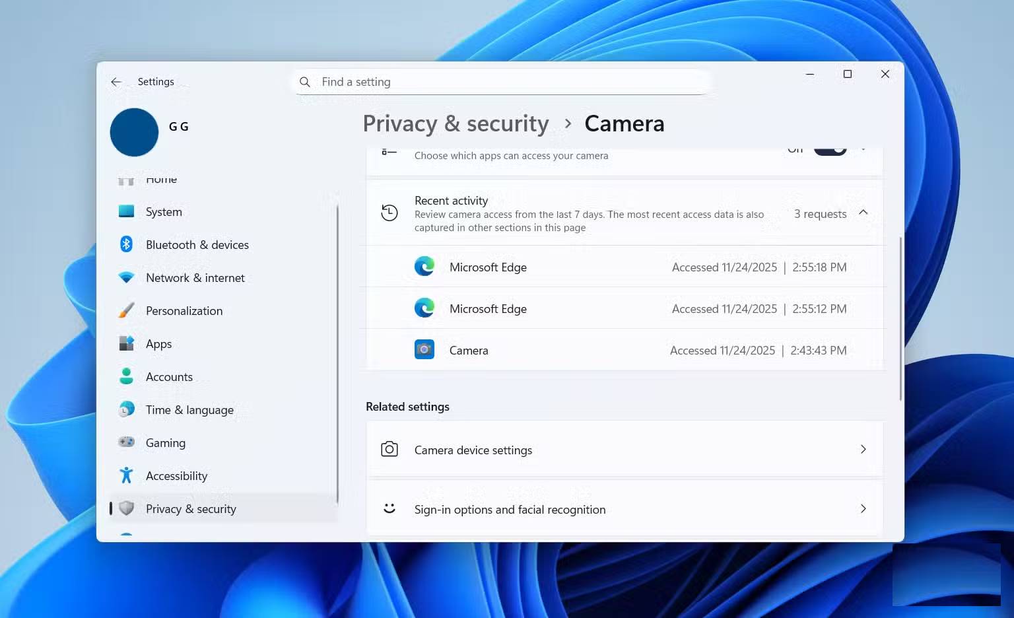Open Time & language settings

(x=189, y=409)
